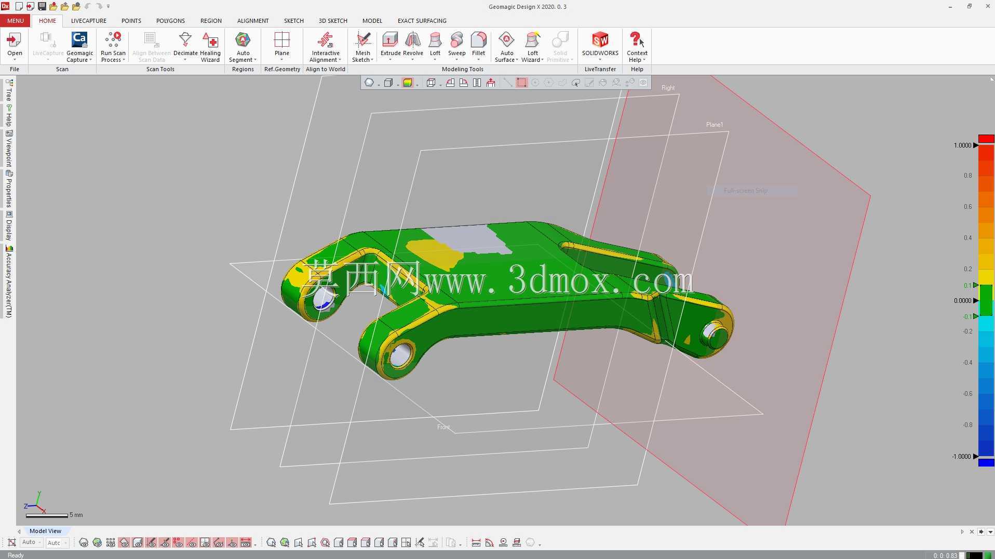The height and width of the screenshot is (559, 995).
Task: Switch to the POLYGONS ribbon tab
Action: (x=170, y=21)
